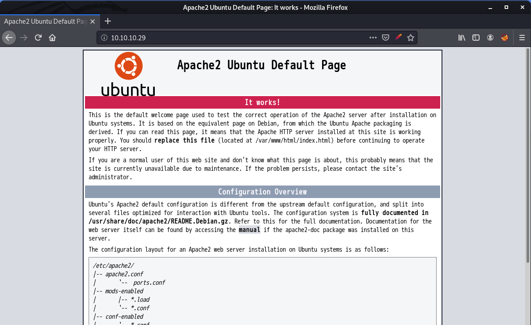This screenshot has height=325, width=531.
Task: Open the Firefox hamburger menu
Action: [522, 38]
